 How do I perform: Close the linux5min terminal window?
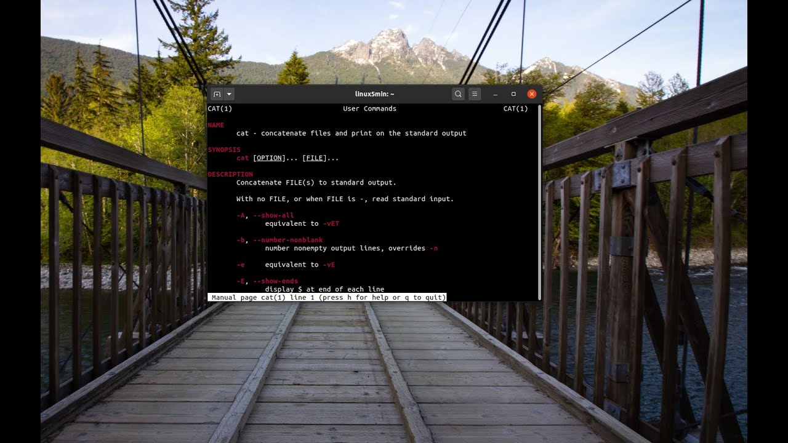point(532,94)
